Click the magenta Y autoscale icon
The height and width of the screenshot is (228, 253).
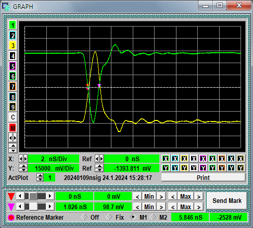pyautogui.click(x=203, y=168)
